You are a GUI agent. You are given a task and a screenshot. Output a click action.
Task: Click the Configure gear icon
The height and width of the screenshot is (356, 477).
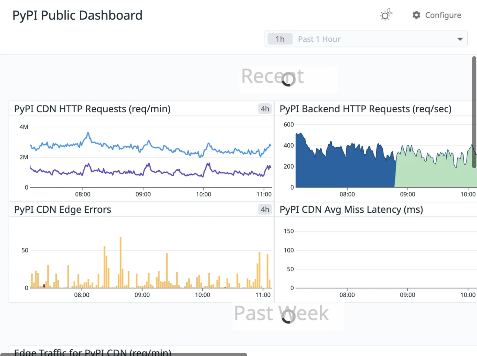(x=416, y=15)
